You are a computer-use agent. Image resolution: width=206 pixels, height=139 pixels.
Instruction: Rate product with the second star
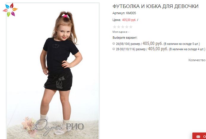[119, 27]
